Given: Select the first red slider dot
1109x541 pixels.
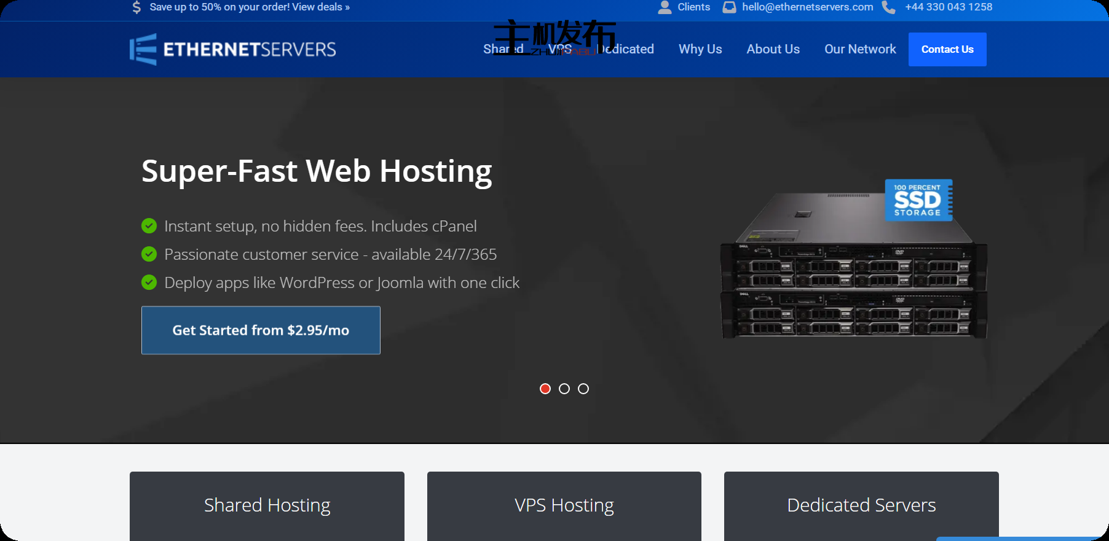Looking at the screenshot, I should point(545,389).
